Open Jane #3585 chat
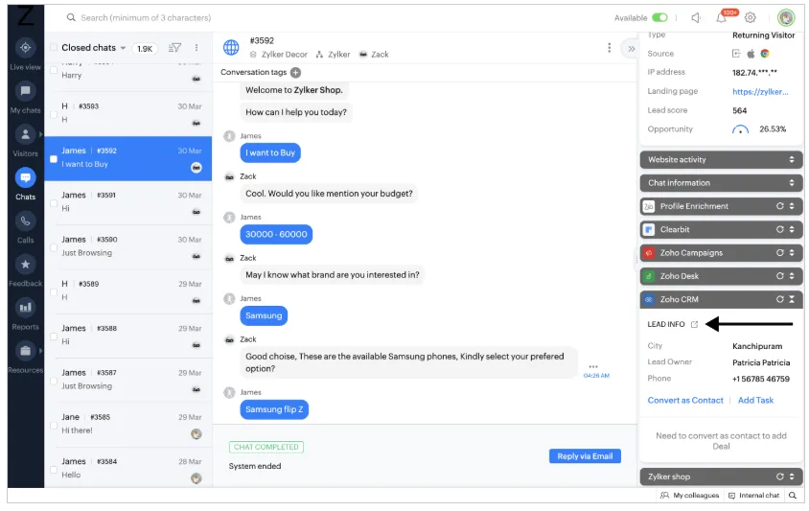Screen dimensions: 809x511 (x=127, y=425)
